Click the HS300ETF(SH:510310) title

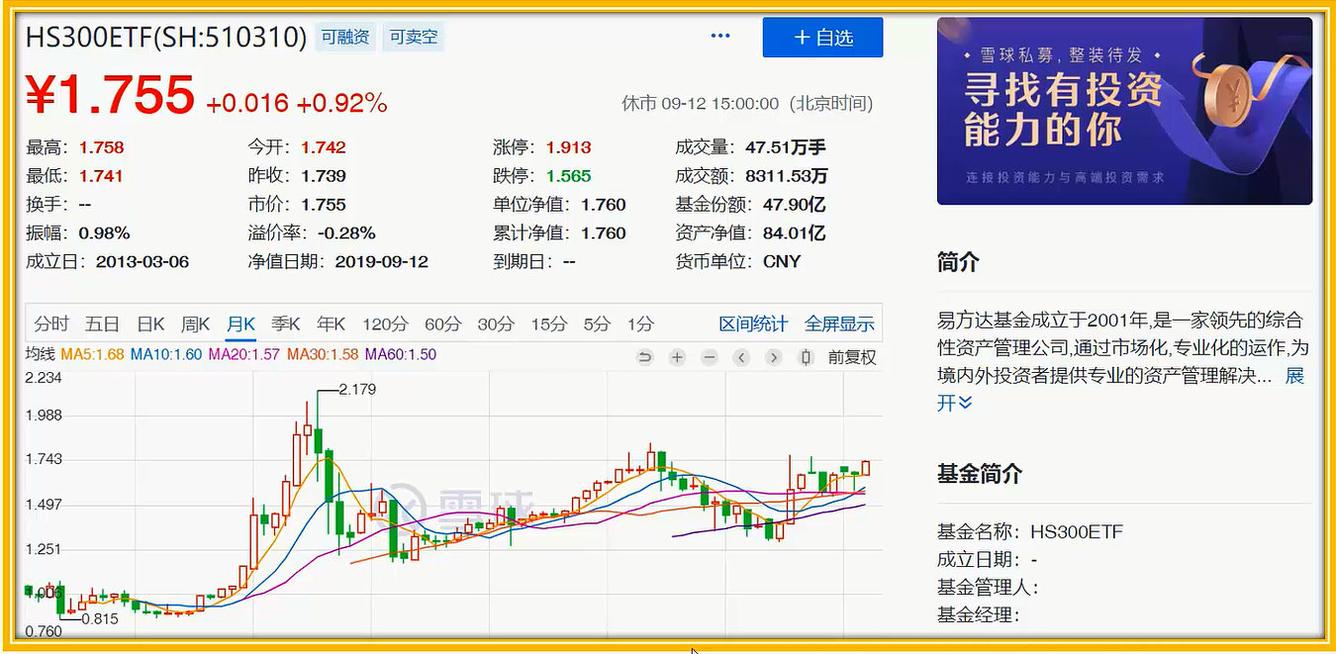(166, 37)
